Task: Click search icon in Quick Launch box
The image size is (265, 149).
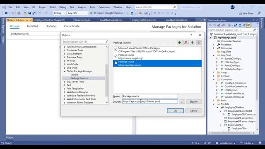Action: pos(174,7)
